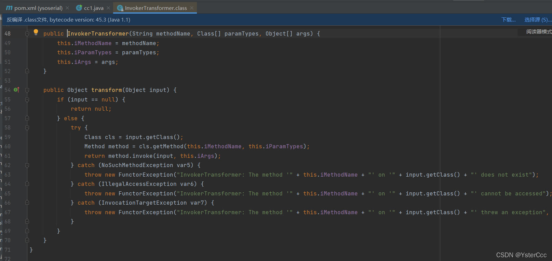This screenshot has width=552, height=261.
Task: Click 'return null;' statement
Action: click(x=91, y=109)
